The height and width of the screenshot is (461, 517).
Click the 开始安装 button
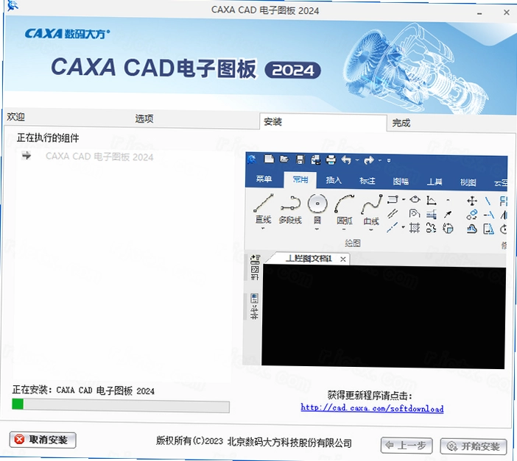click(474, 446)
